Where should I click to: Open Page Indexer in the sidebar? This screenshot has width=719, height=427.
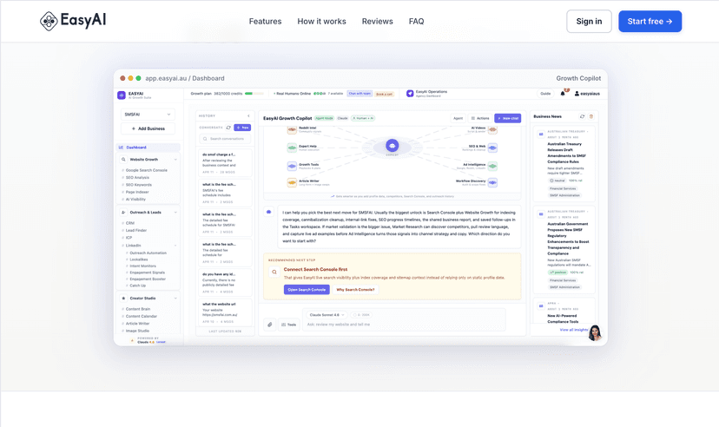(137, 193)
